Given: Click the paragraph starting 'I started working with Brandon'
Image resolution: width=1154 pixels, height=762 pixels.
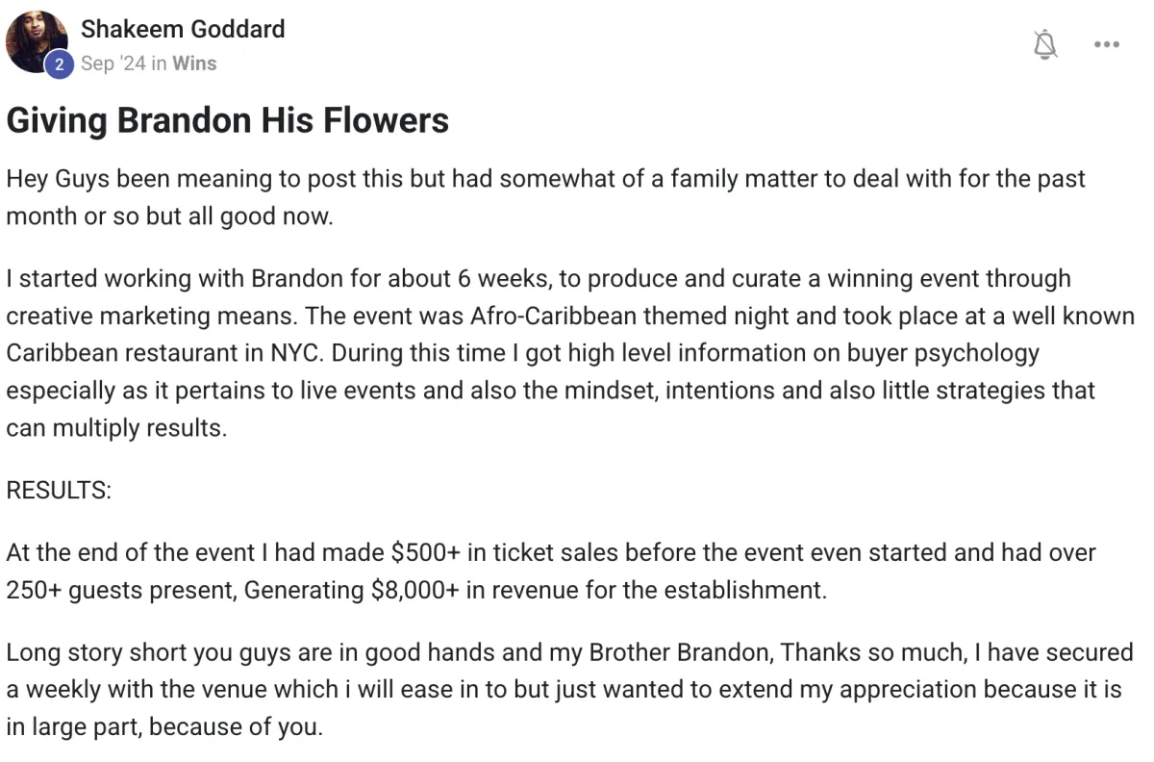Looking at the screenshot, I should click(570, 353).
